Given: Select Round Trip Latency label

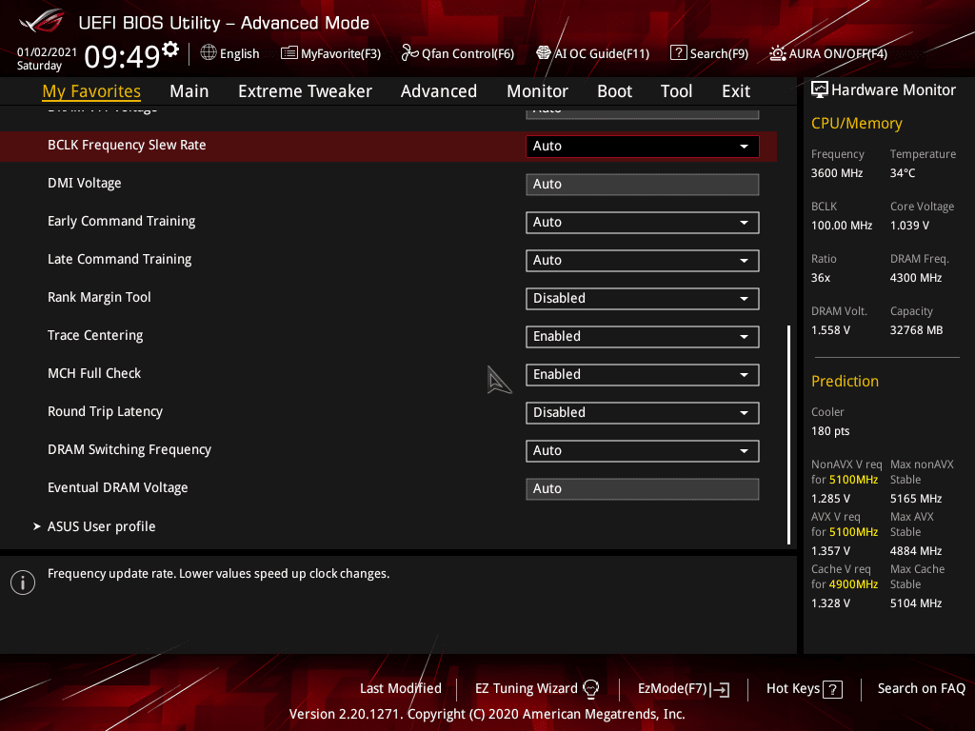Looking at the screenshot, I should click(x=105, y=411).
